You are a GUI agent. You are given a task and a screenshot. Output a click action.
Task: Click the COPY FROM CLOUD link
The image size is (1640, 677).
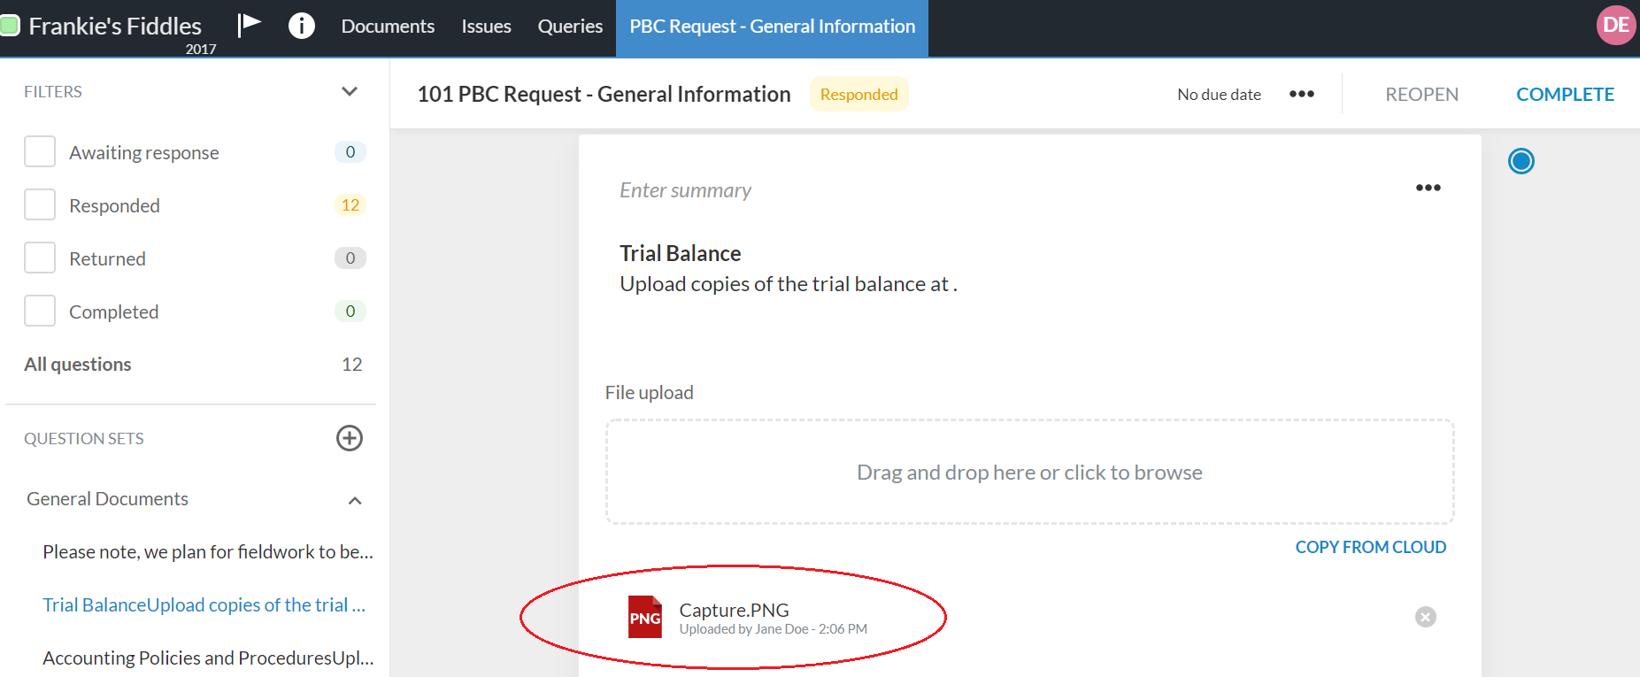click(x=1370, y=547)
